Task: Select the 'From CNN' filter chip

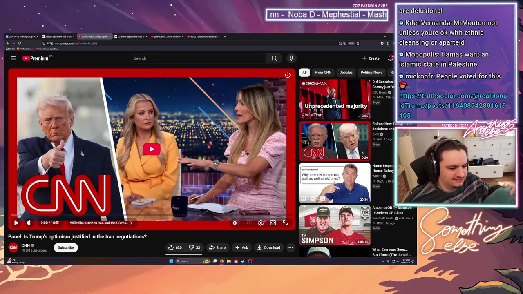Action: (323, 73)
